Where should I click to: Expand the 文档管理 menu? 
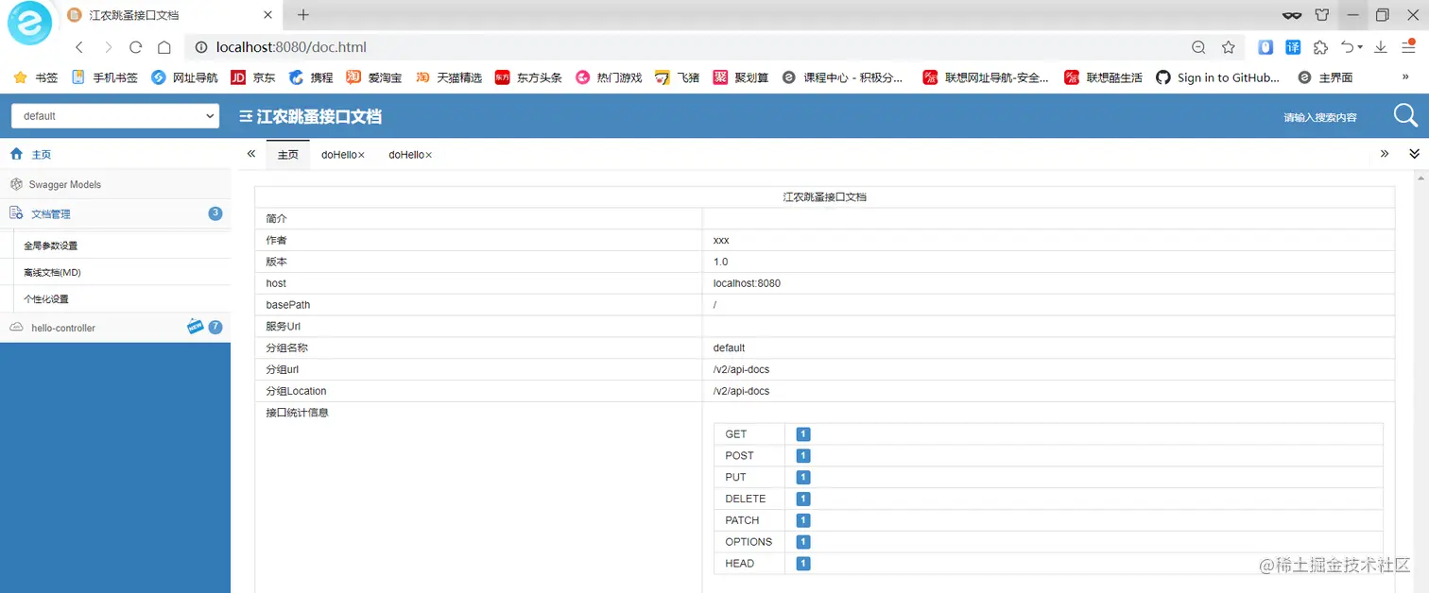tap(115, 214)
